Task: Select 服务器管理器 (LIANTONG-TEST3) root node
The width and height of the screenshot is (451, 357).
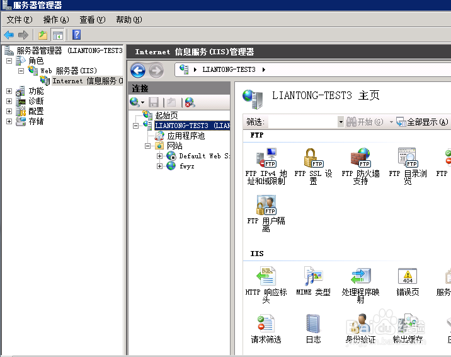Action: 70,50
